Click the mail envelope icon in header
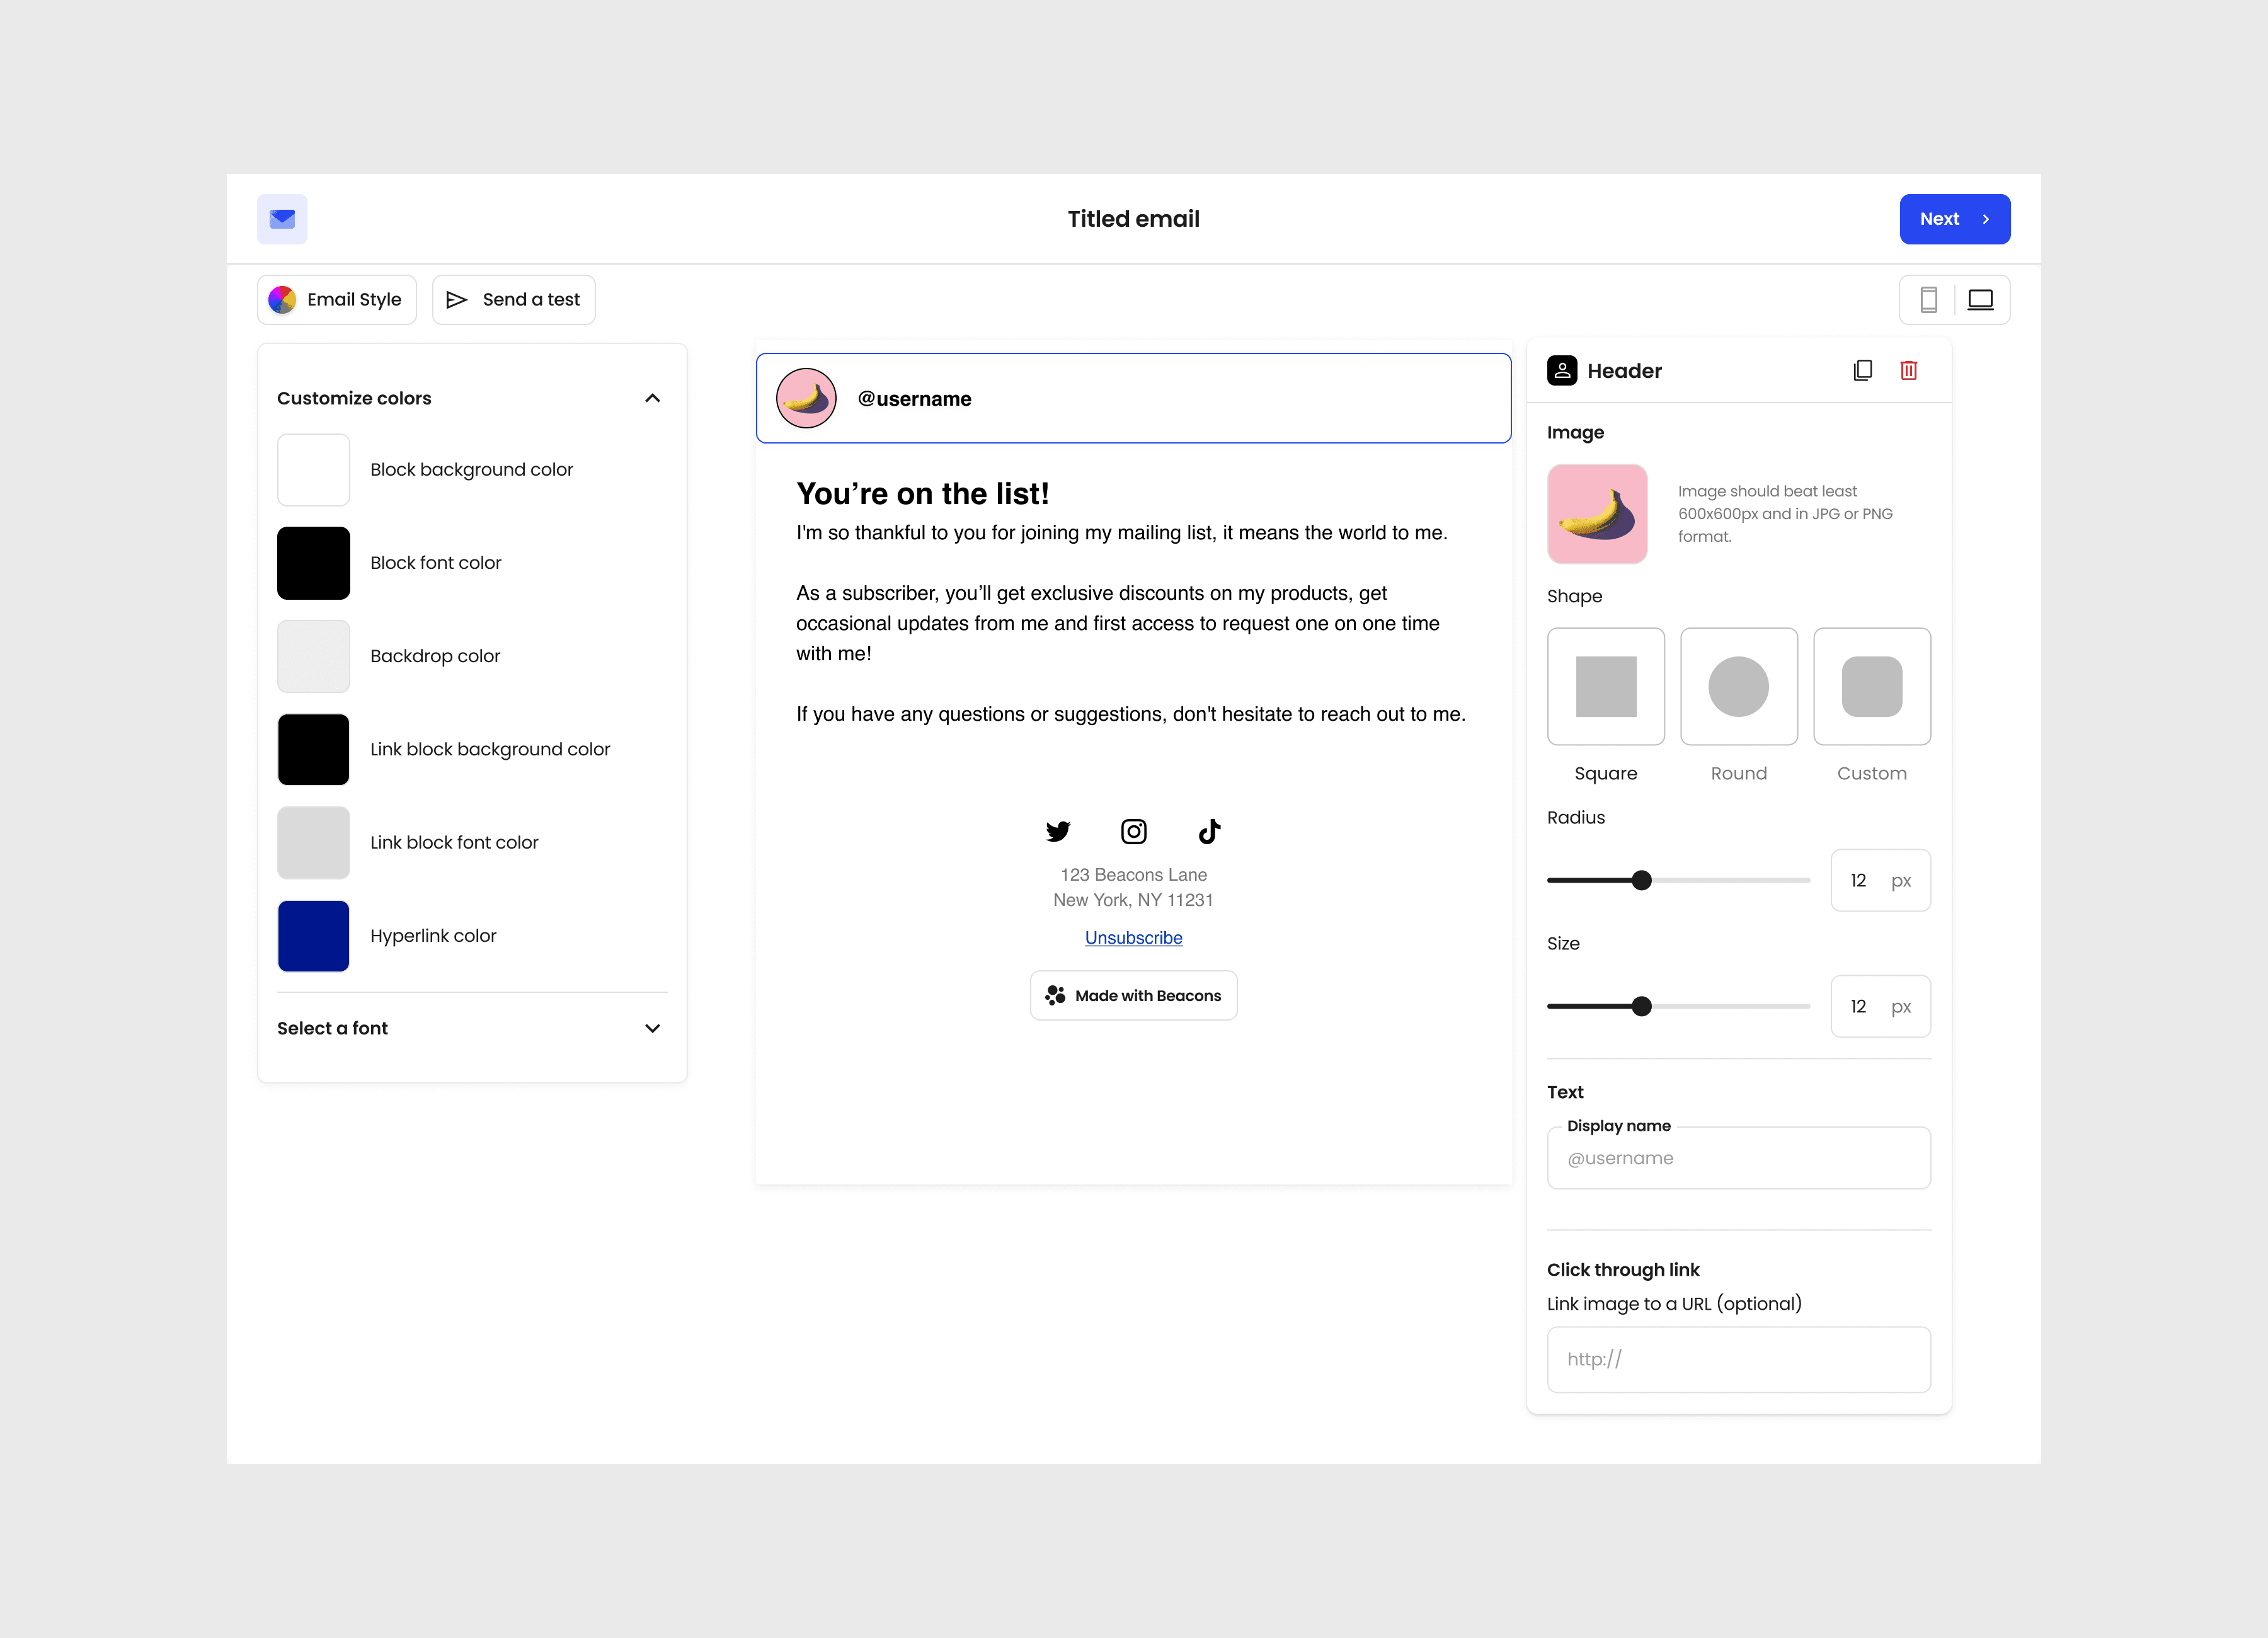This screenshot has width=2268, height=1638. coord(282,218)
